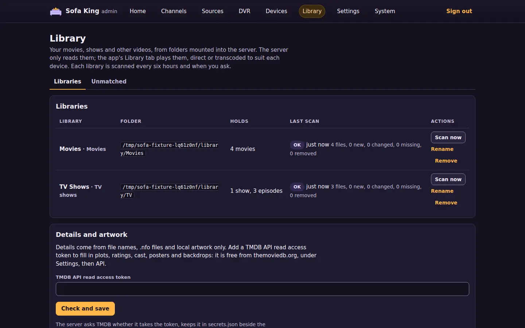This screenshot has width=525, height=328.
Task: Switch to the Unmatched tab
Action: (109, 82)
